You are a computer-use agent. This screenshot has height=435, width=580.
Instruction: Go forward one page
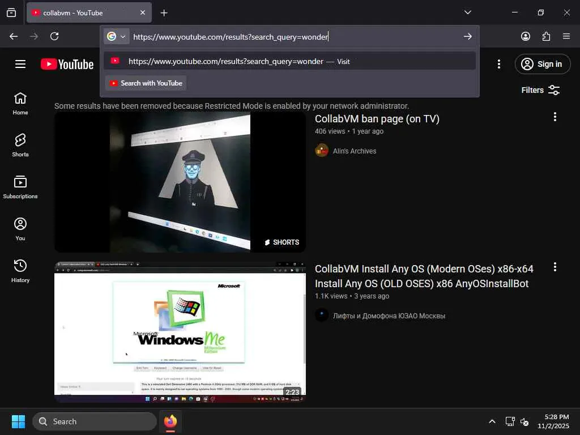[34, 36]
